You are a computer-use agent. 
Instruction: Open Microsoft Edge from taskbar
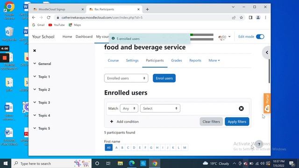coord(132,163)
